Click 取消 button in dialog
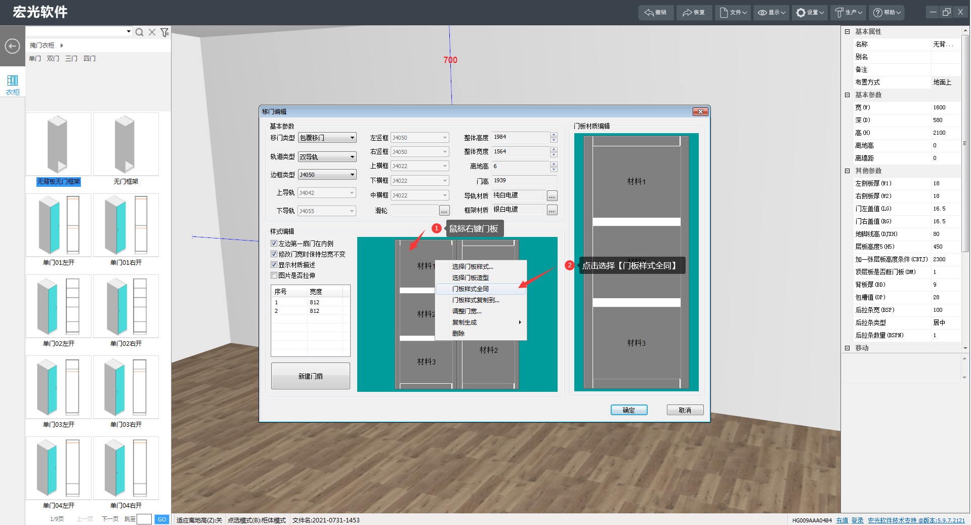 [685, 410]
